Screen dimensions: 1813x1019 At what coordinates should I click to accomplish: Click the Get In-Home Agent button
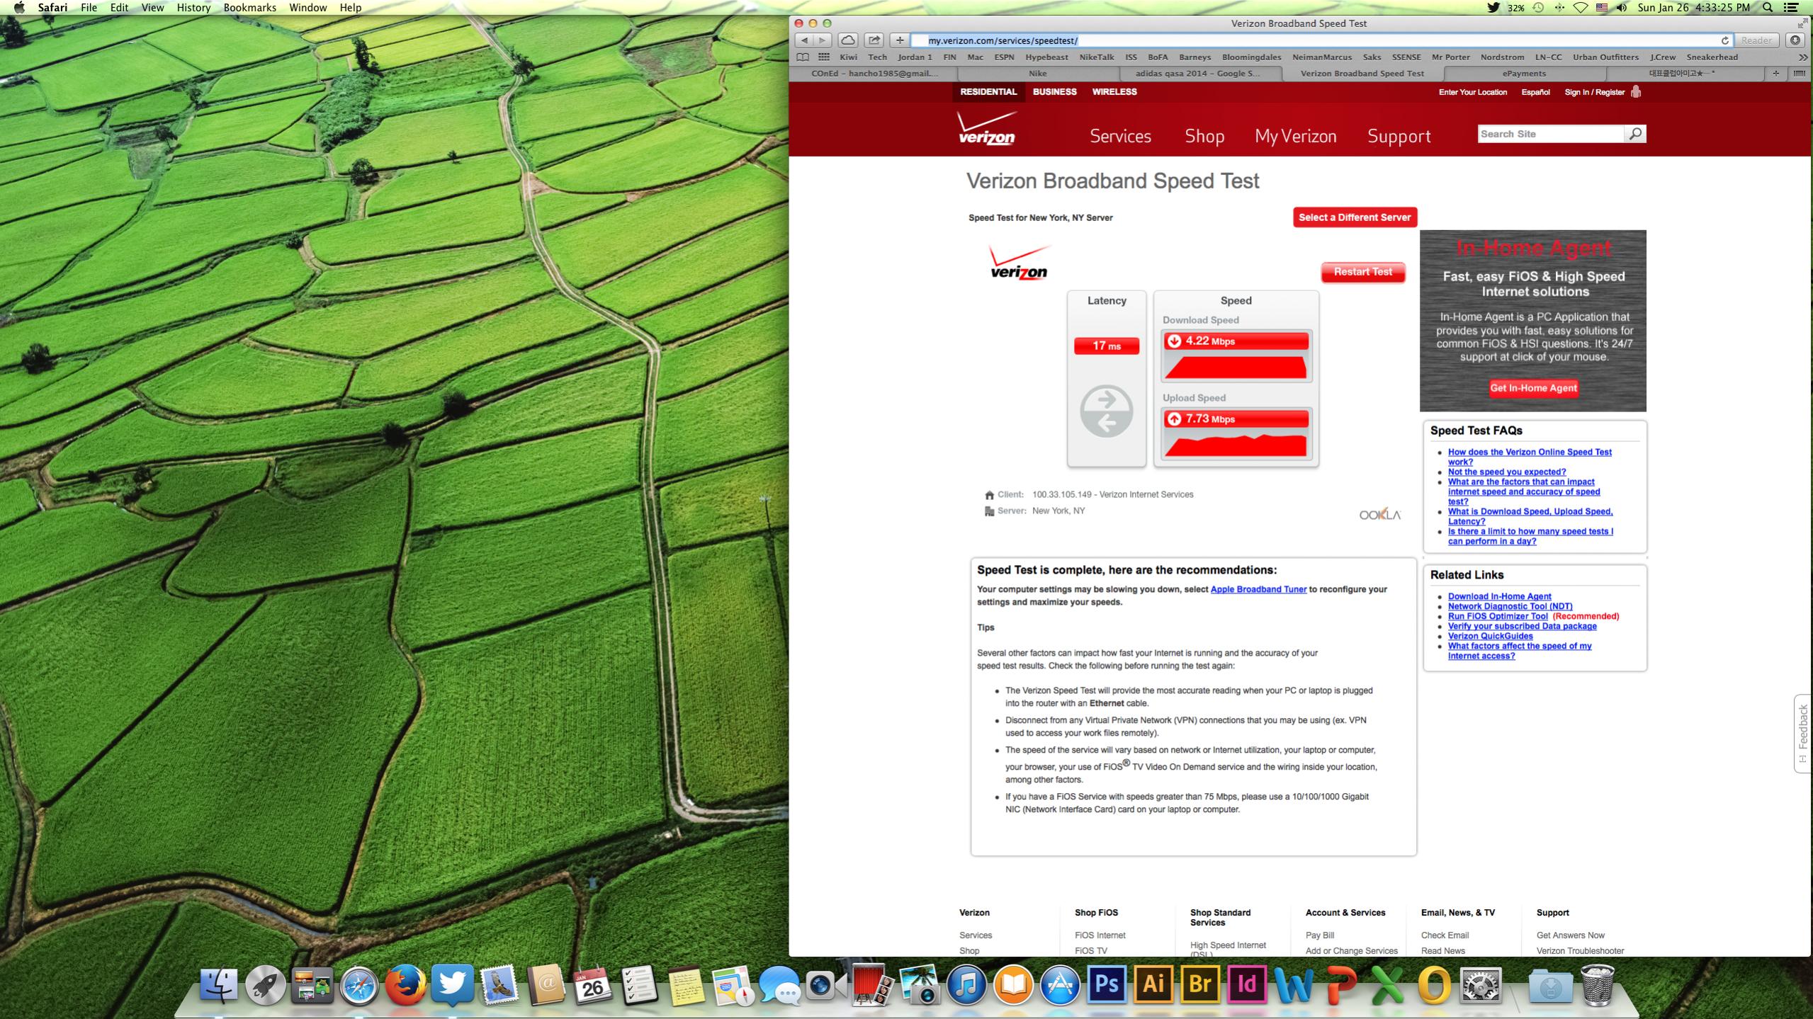pyautogui.click(x=1533, y=388)
